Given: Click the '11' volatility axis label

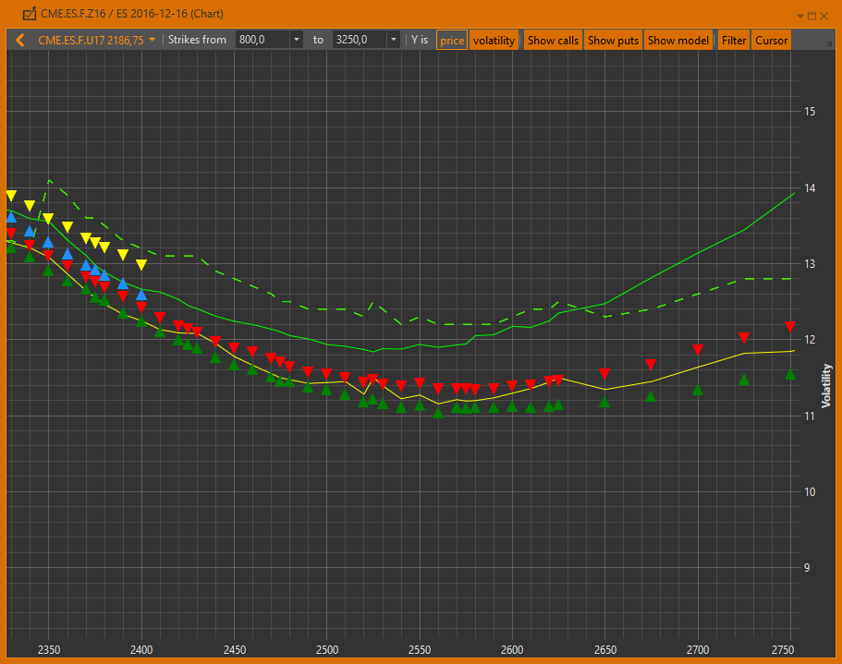Looking at the screenshot, I should click(x=810, y=416).
